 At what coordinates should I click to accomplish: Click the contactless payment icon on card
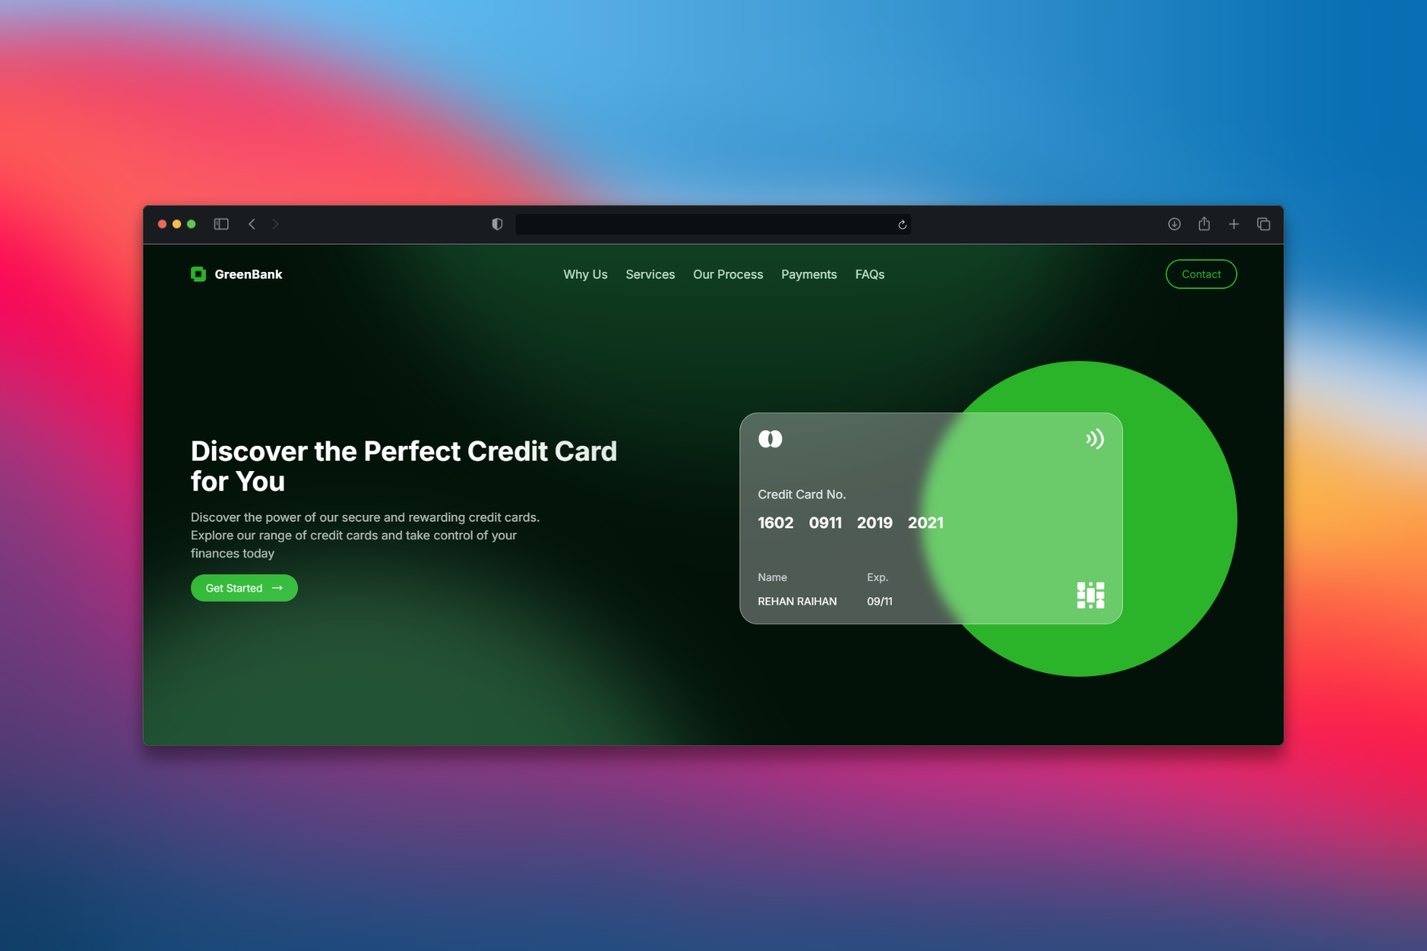(x=1095, y=438)
